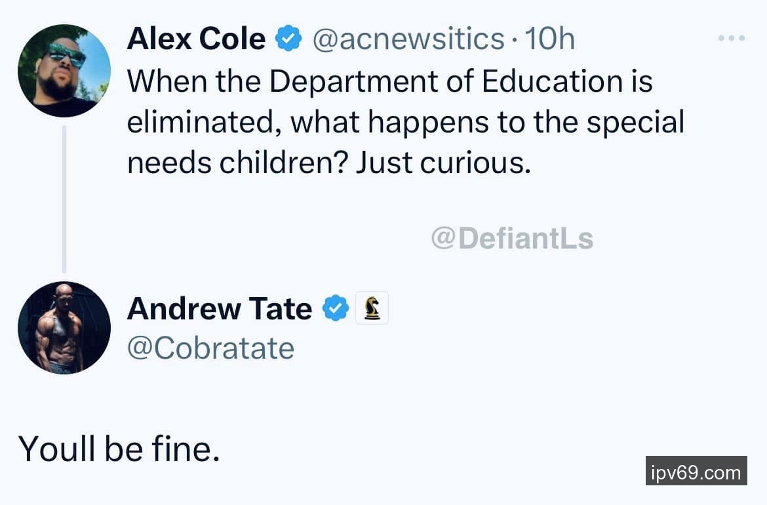Viewport: 767px width, 505px height.
Task: Click the Andrew Tate display name
Action: (219, 308)
